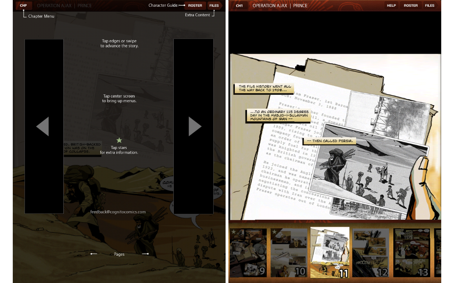Click the 'Chapter Menu' help label

41,16
